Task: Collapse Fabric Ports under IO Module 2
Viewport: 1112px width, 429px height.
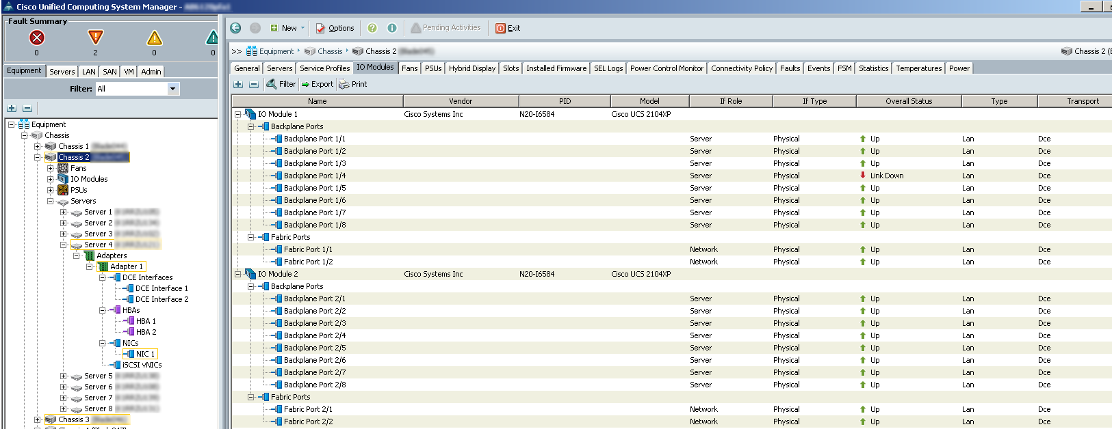Action: pos(251,397)
